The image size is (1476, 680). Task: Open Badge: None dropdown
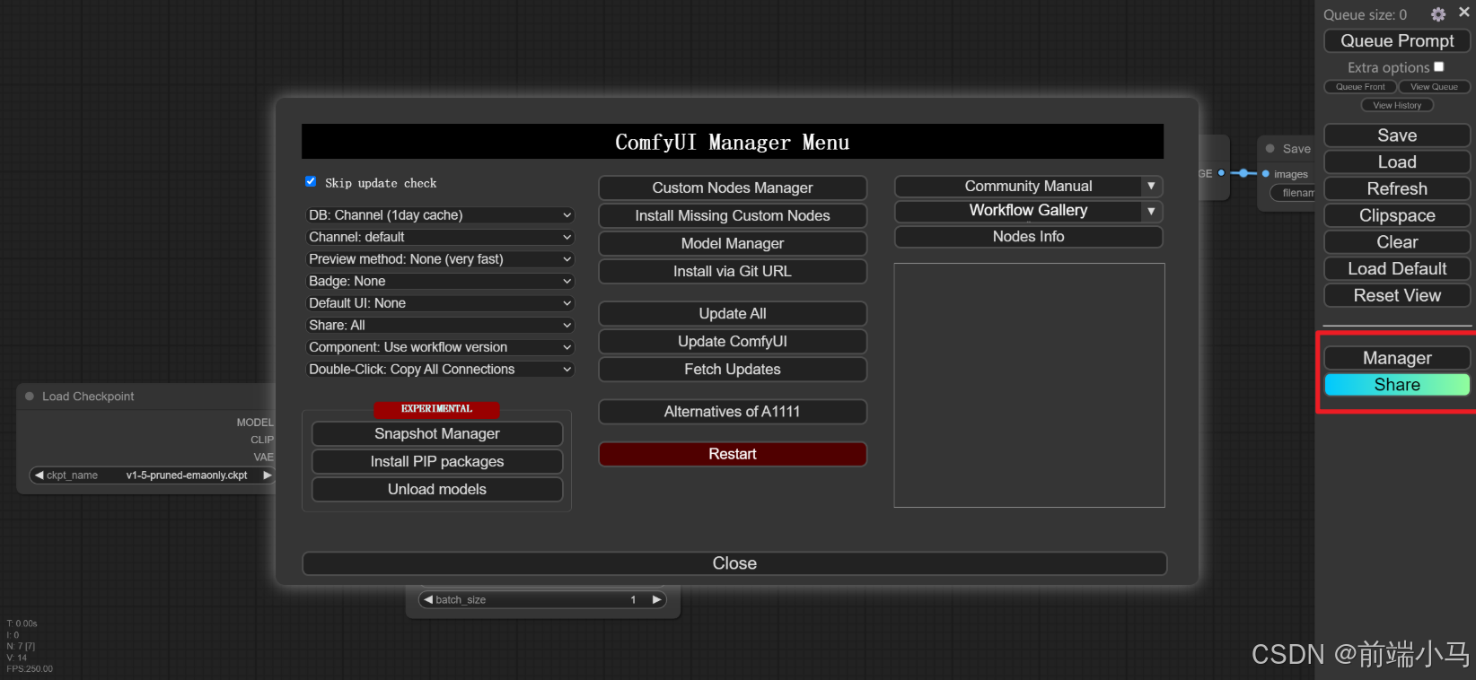pos(440,281)
